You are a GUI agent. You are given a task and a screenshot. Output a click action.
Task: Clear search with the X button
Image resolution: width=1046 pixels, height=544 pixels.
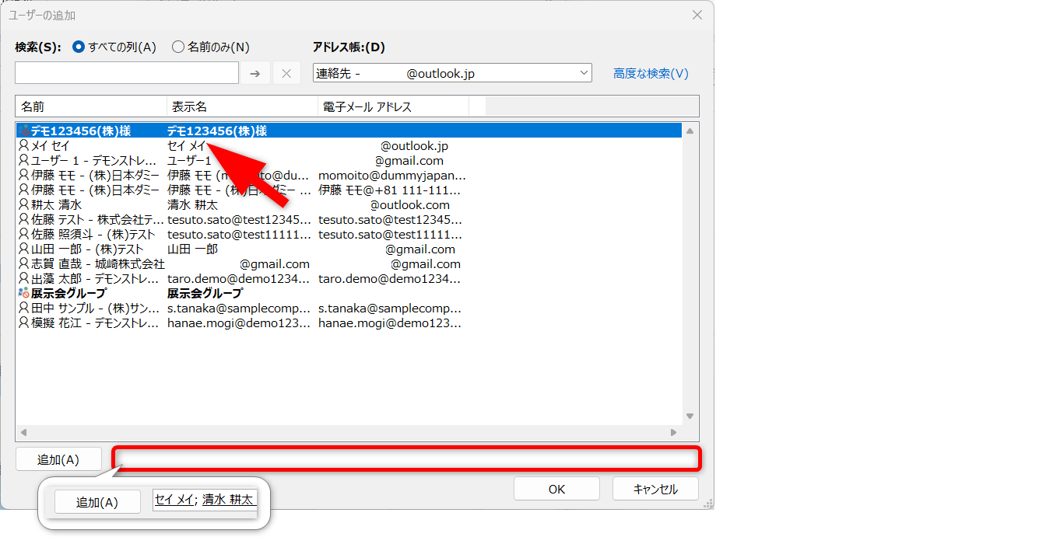[x=286, y=73]
